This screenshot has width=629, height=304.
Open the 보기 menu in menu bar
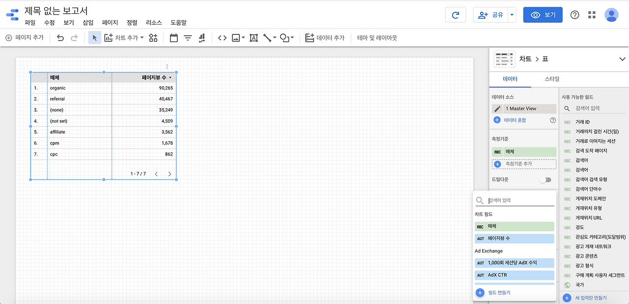coord(69,23)
